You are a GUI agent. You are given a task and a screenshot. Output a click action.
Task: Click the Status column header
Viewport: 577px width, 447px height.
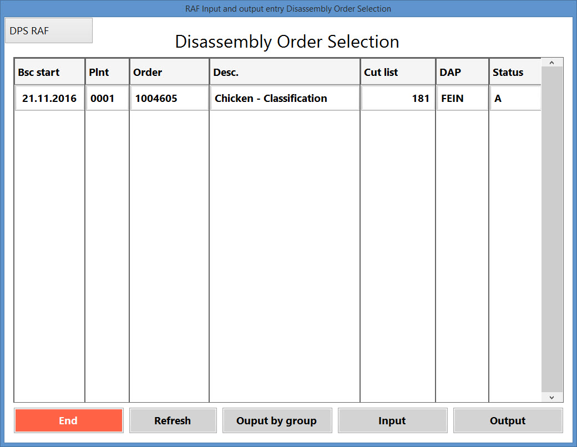click(515, 73)
